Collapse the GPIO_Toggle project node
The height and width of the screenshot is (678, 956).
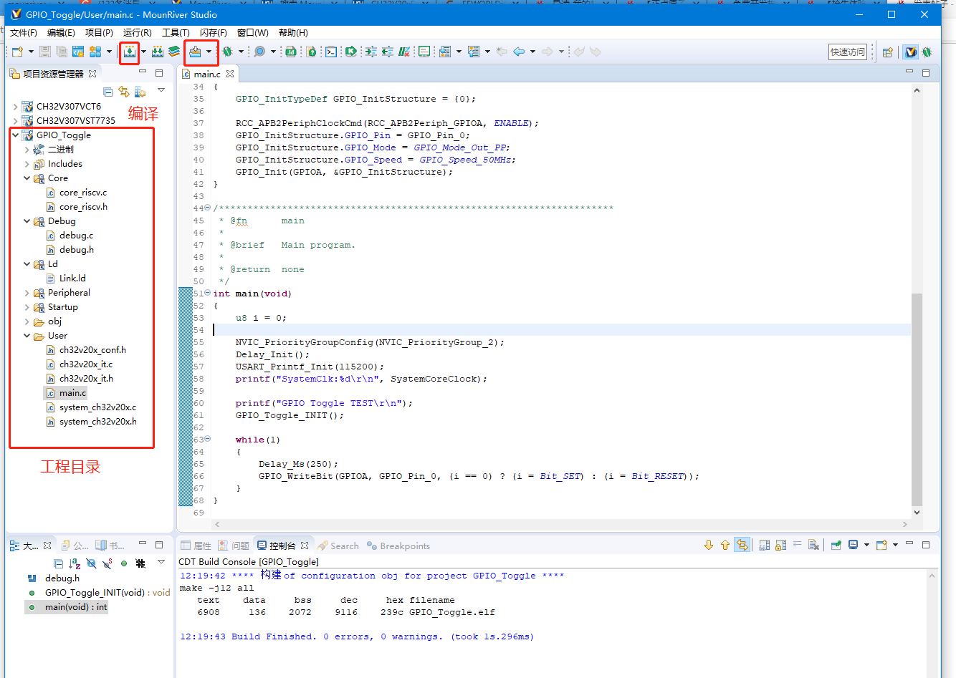(16, 135)
